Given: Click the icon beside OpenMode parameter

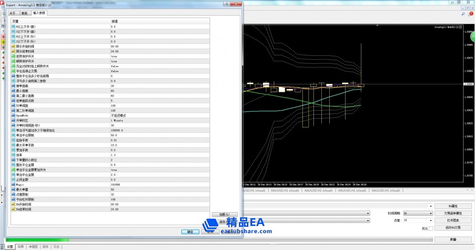Looking at the screenshot, I should 13,116.
